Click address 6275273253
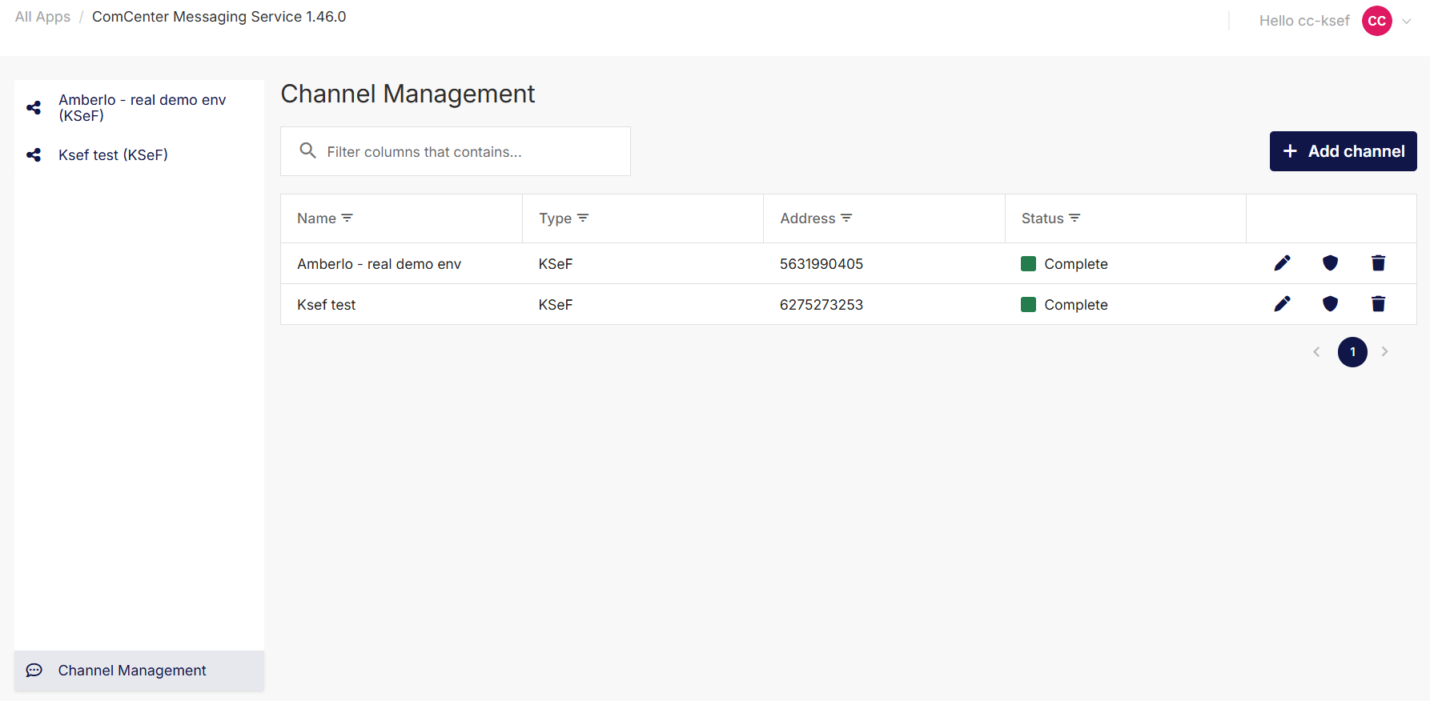 pos(821,305)
